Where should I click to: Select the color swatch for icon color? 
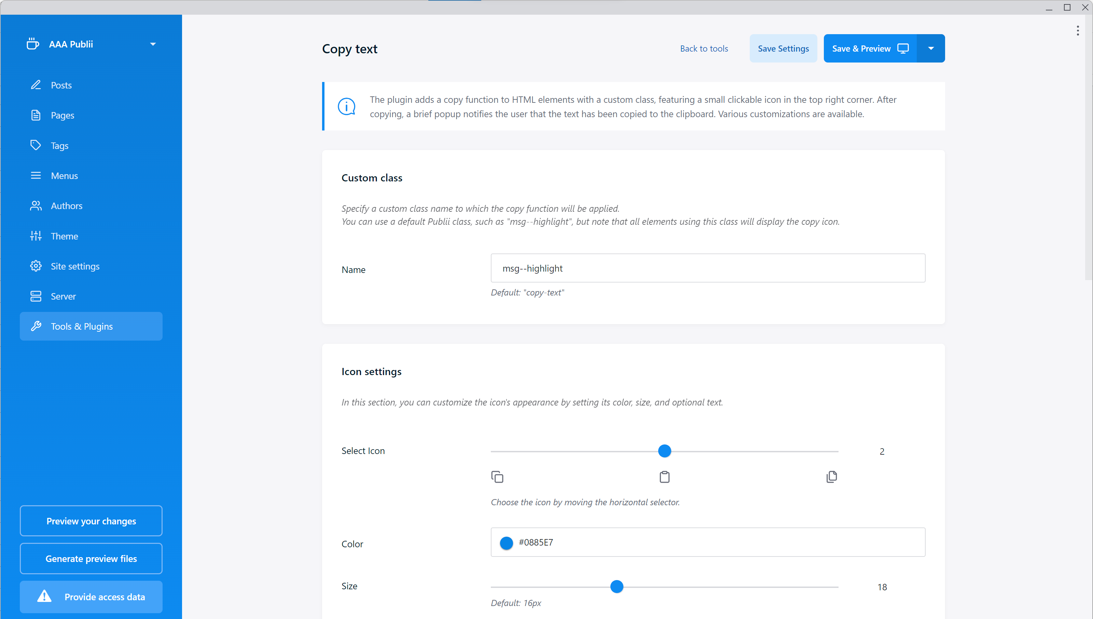[507, 543]
